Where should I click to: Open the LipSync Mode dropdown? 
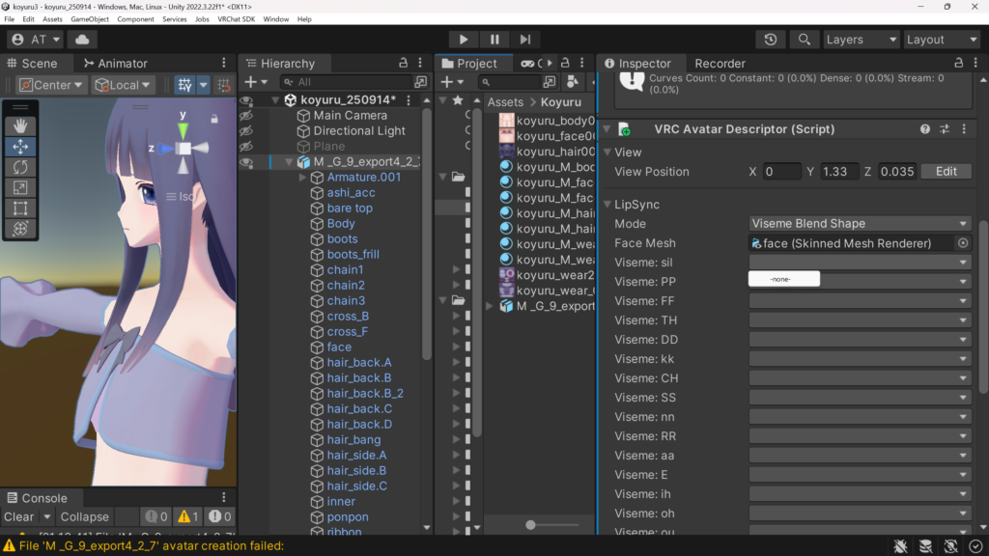pos(860,224)
